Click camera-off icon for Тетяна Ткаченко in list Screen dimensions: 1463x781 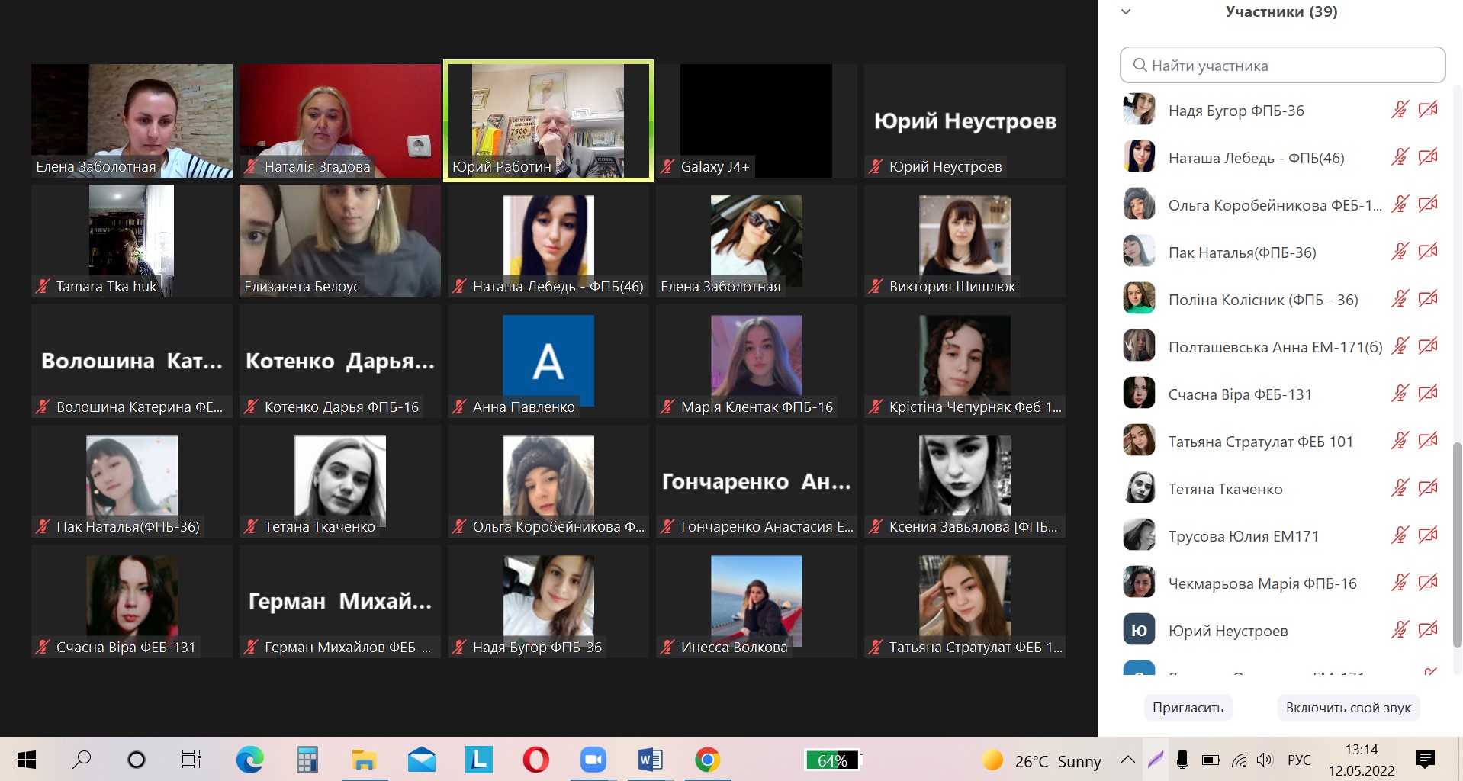tap(1427, 488)
